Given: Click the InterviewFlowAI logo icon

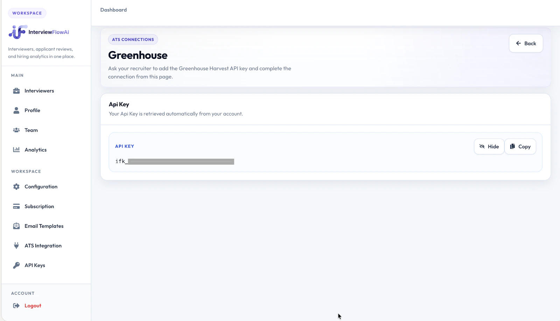Looking at the screenshot, I should point(18,32).
